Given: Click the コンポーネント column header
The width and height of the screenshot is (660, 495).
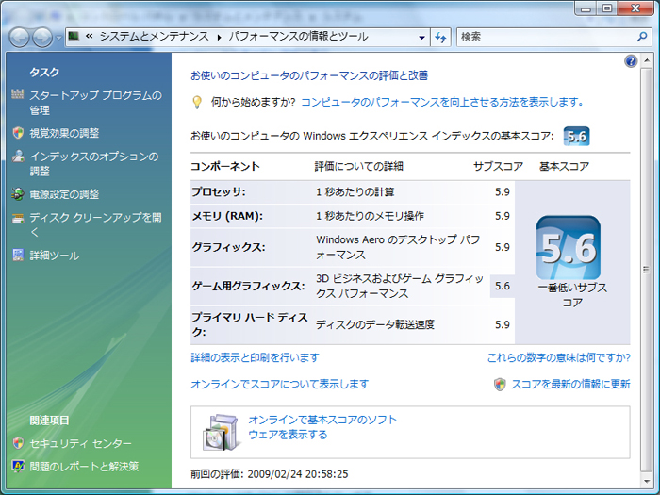Looking at the screenshot, I should click(225, 166).
